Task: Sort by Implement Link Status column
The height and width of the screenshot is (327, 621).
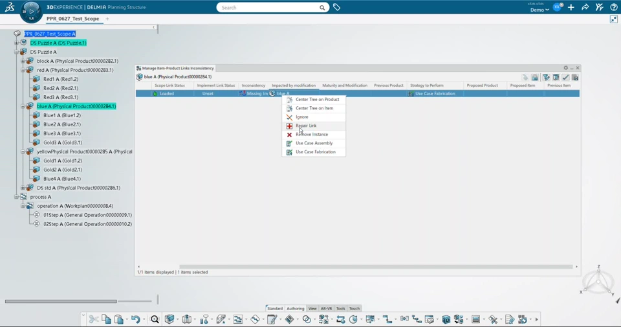Action: click(x=216, y=85)
